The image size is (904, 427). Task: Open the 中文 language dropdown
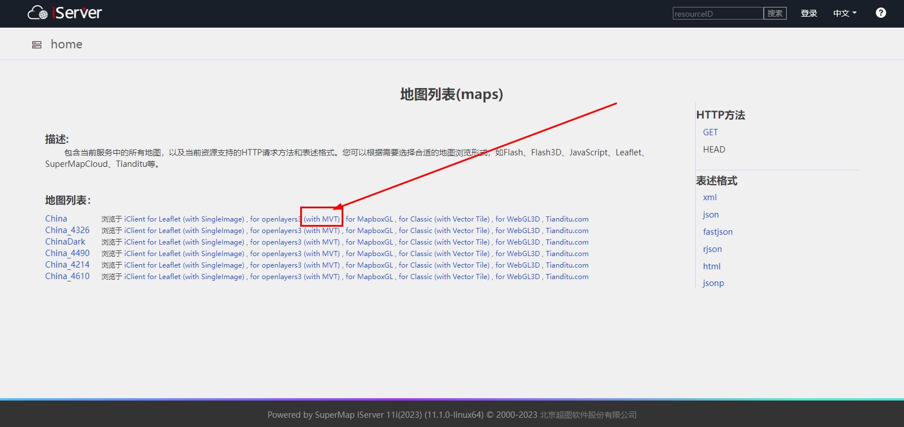point(844,13)
